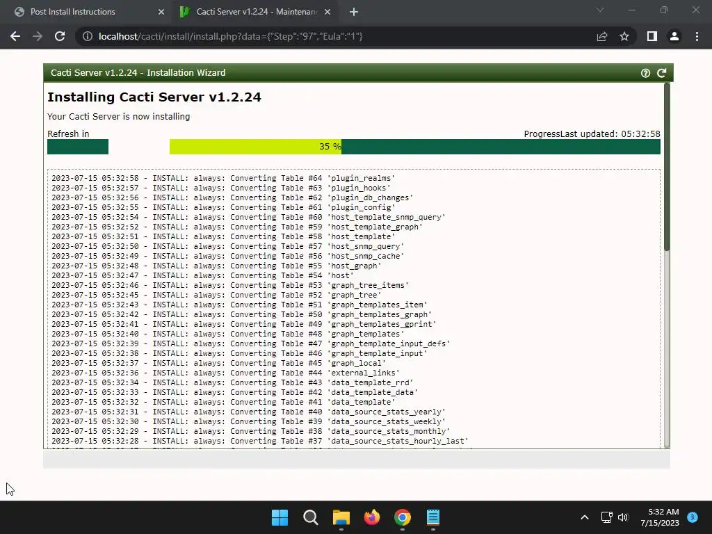Click the Cacti wizard help icon
712x534 pixels.
tap(645, 73)
